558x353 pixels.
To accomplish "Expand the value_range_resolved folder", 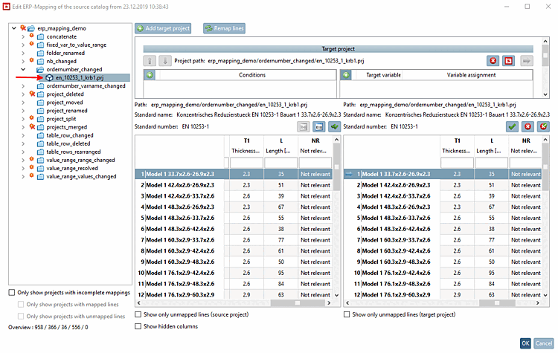I will pyautogui.click(x=22, y=168).
